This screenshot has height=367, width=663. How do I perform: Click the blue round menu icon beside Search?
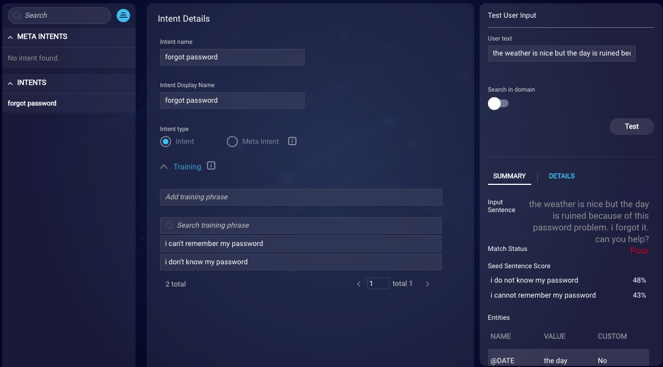tap(123, 16)
